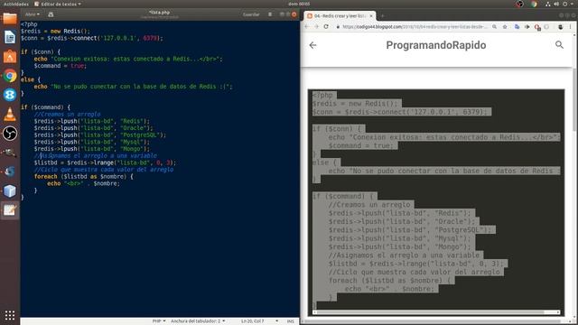The image size is (578, 325).
Task: Open Editor de textos app menu
Action: pyautogui.click(x=58, y=4)
